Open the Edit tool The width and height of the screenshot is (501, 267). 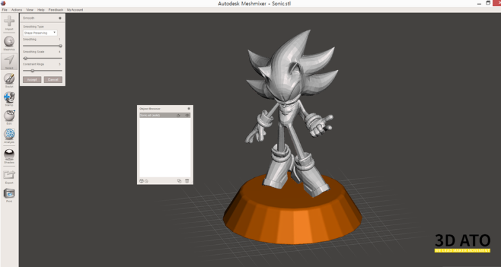[x=9, y=115]
